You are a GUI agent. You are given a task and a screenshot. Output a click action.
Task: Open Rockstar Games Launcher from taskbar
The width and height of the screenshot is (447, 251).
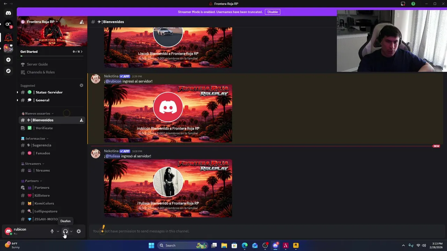[296, 245]
